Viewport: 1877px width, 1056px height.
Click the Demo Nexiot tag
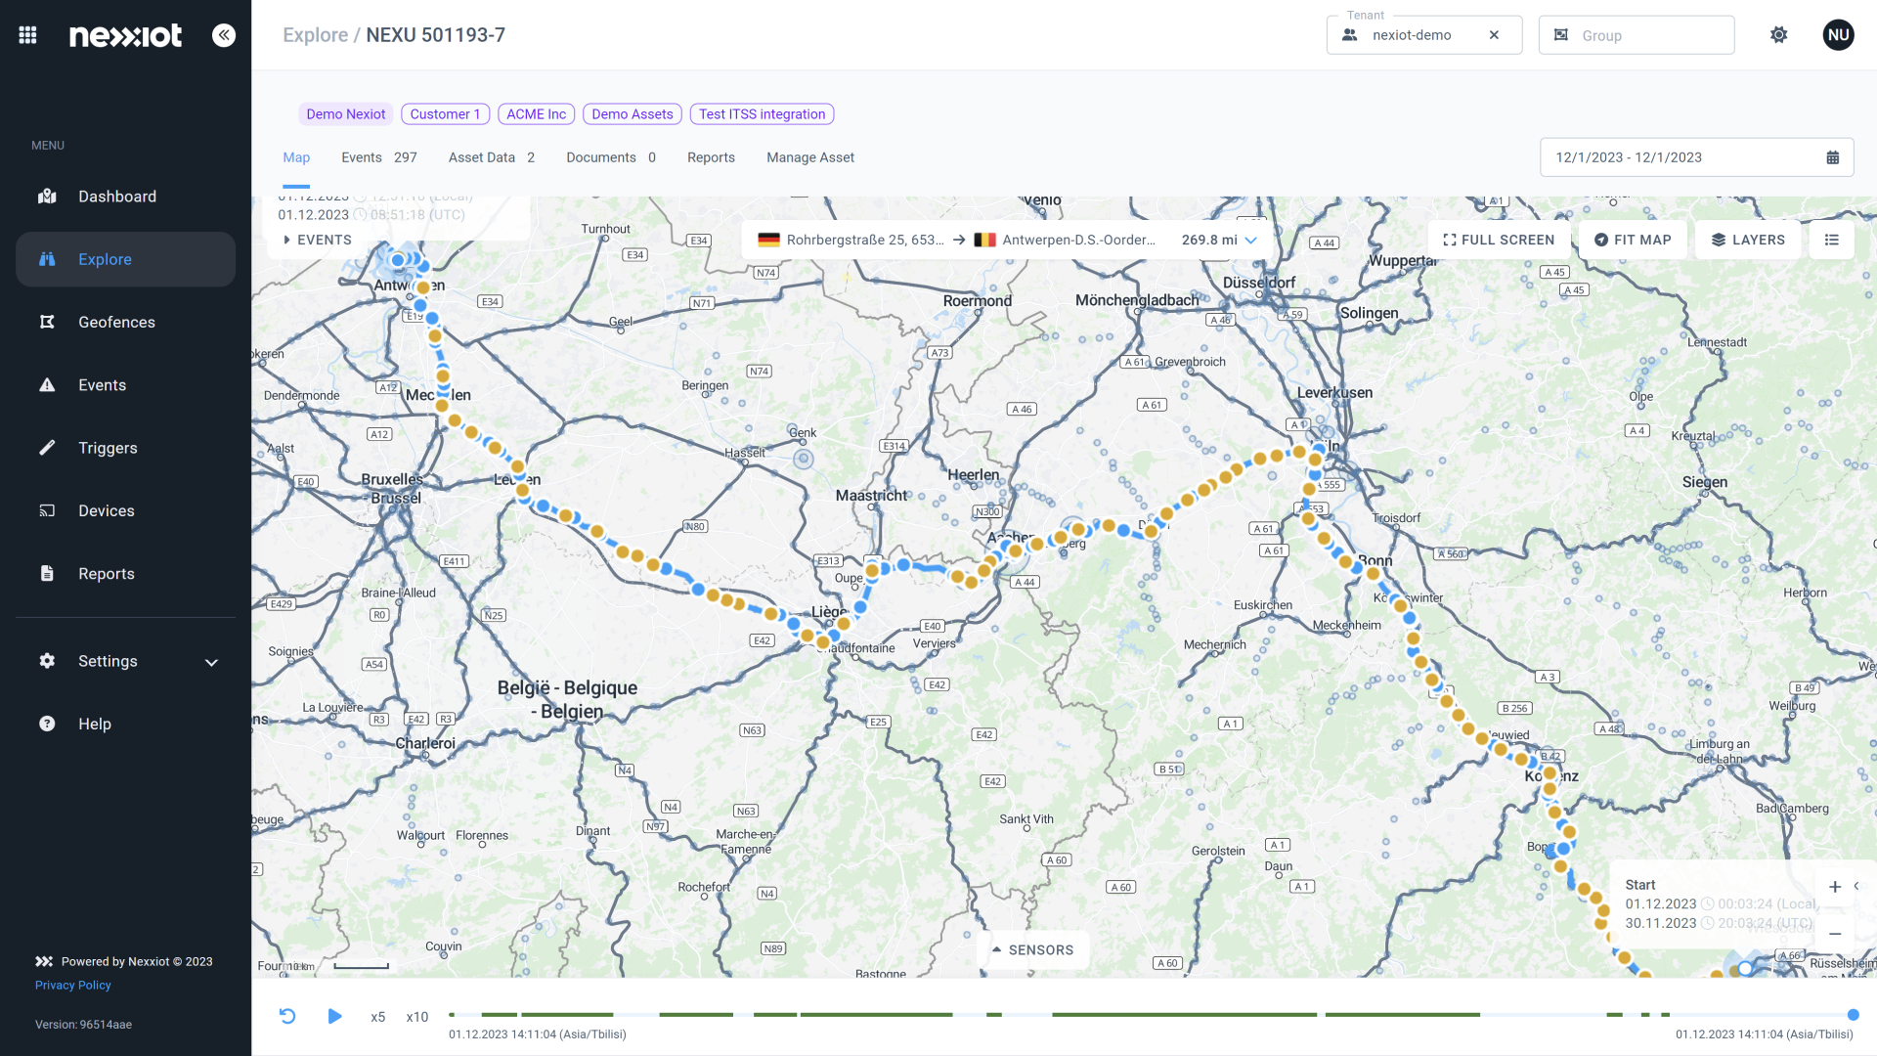[346, 114]
